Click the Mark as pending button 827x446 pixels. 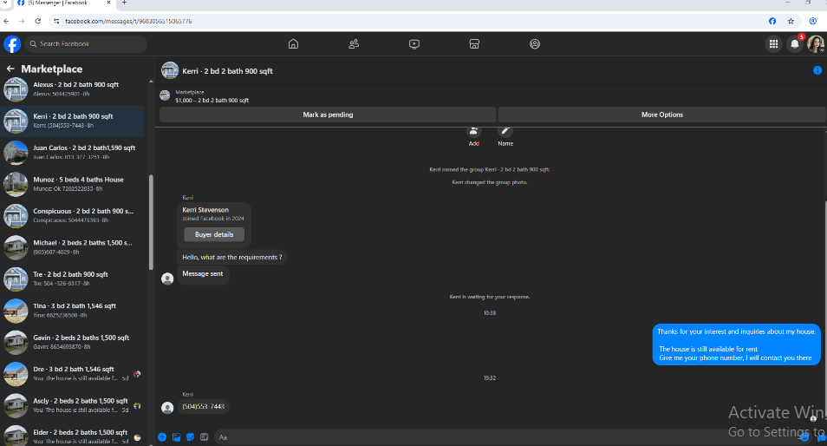[x=328, y=115]
